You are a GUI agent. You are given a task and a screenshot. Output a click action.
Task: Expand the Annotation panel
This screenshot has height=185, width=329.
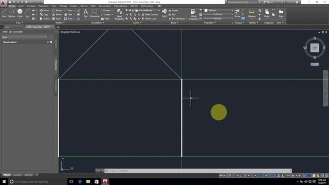tap(98, 23)
